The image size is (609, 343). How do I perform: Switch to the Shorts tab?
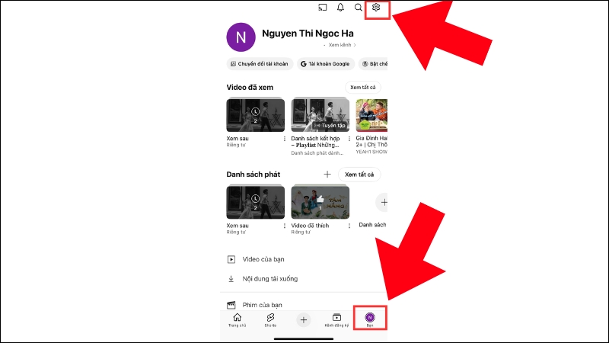click(270, 319)
